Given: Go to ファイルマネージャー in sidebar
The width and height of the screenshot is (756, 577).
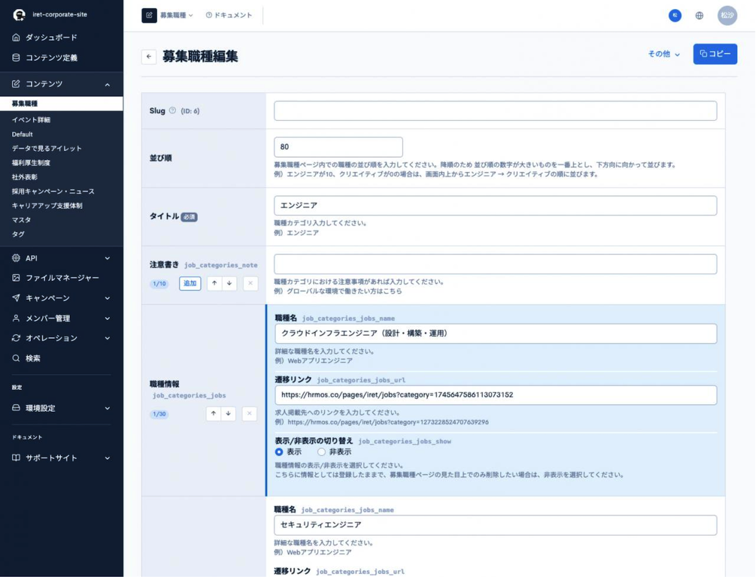Looking at the screenshot, I should [62, 278].
